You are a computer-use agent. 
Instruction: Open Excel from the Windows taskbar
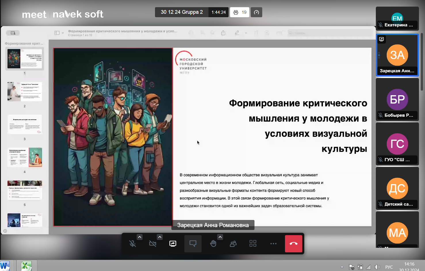coord(26,266)
